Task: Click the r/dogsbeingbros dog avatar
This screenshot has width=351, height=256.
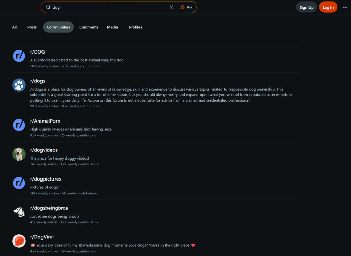Action: 19,212
